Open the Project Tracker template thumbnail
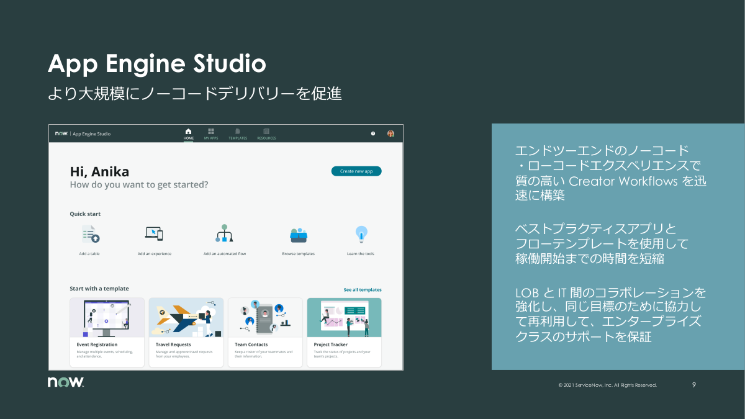 click(x=344, y=318)
